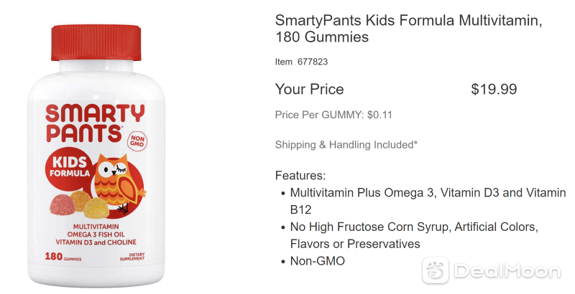Click the SmartyPants brand logo
This screenshot has width=575, height=294.
tap(96, 123)
